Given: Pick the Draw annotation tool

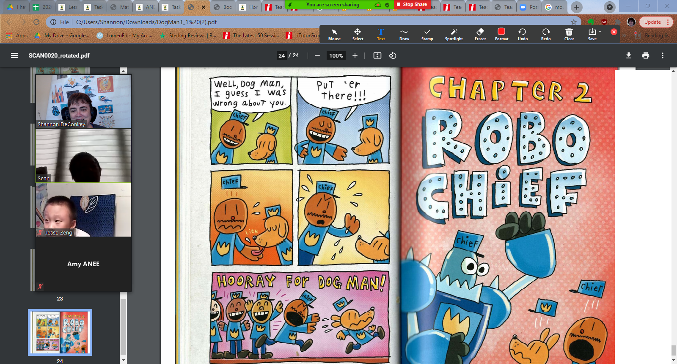Looking at the screenshot, I should 404,35.
